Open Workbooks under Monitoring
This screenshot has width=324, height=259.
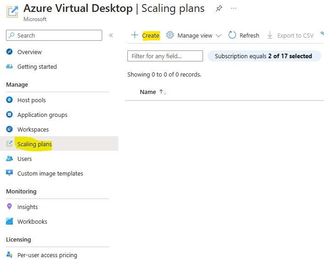(x=32, y=222)
